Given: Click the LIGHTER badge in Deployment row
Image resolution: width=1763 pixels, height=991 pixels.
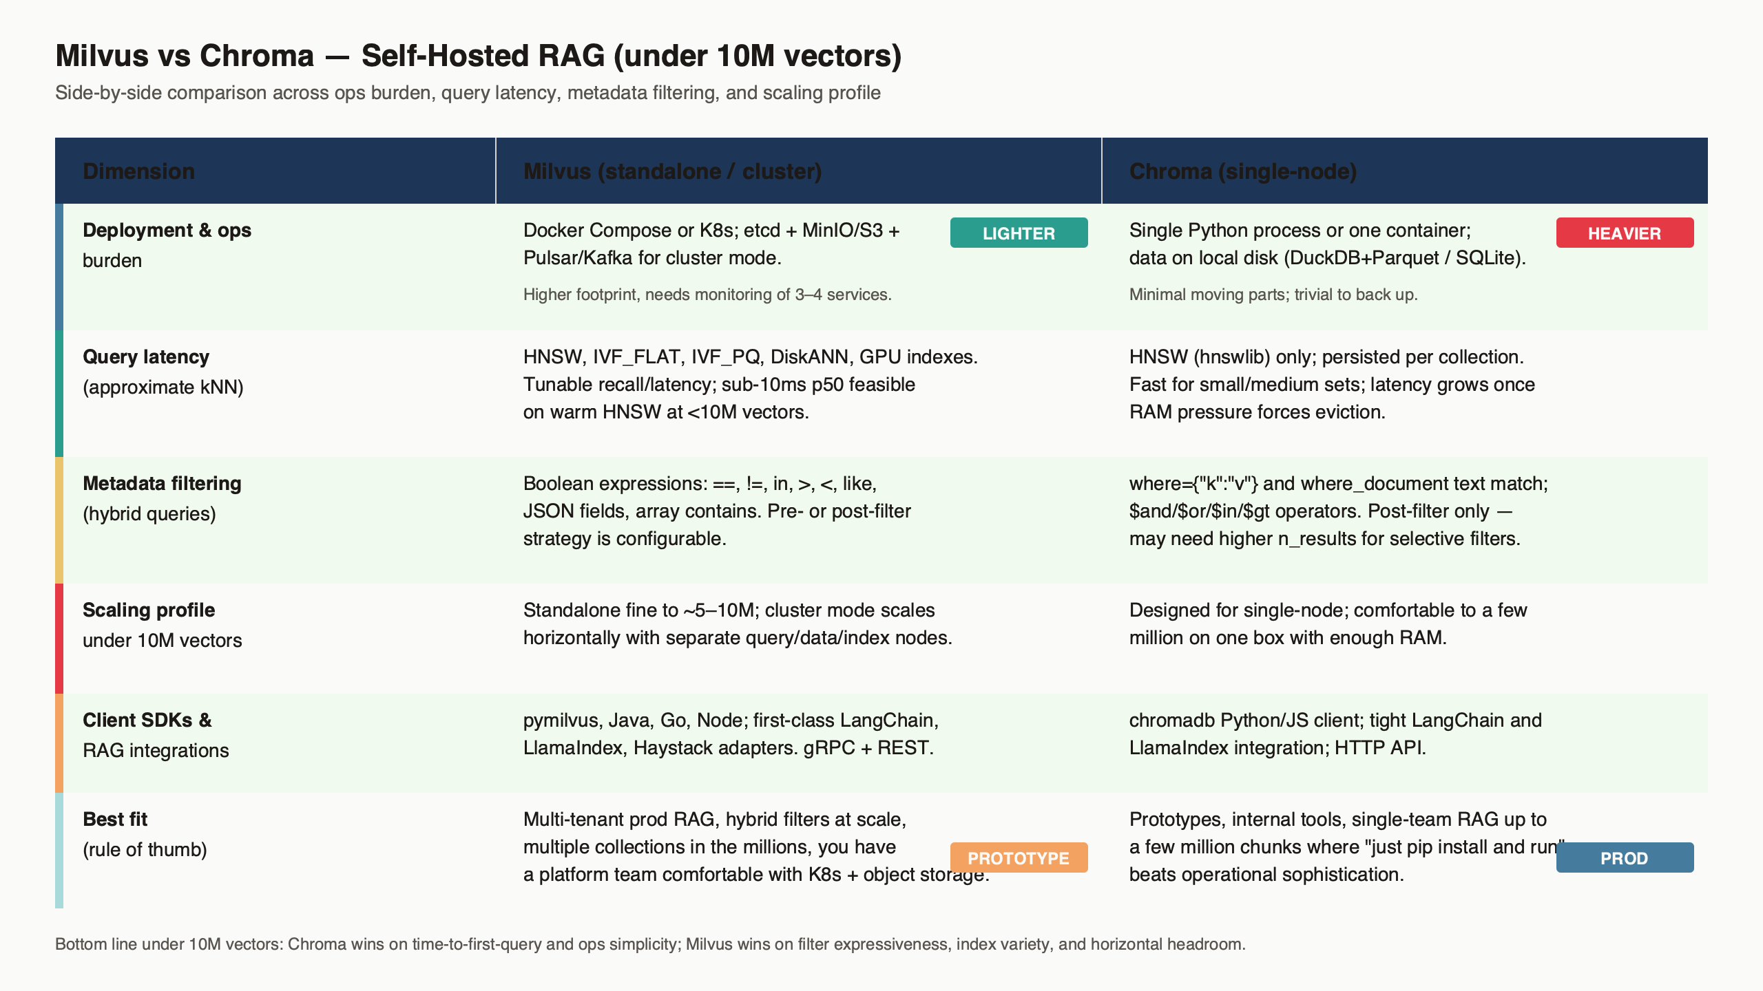Looking at the screenshot, I should click(x=1019, y=233).
